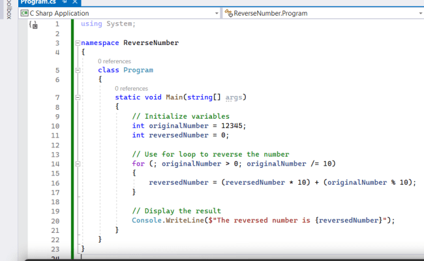The height and width of the screenshot is (261, 424).
Task: Open the C Sharp Application project dropdown
Action: point(217,13)
